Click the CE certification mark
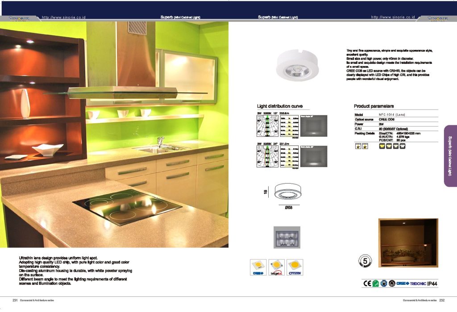The width and height of the screenshot is (457, 312). (x=367, y=283)
